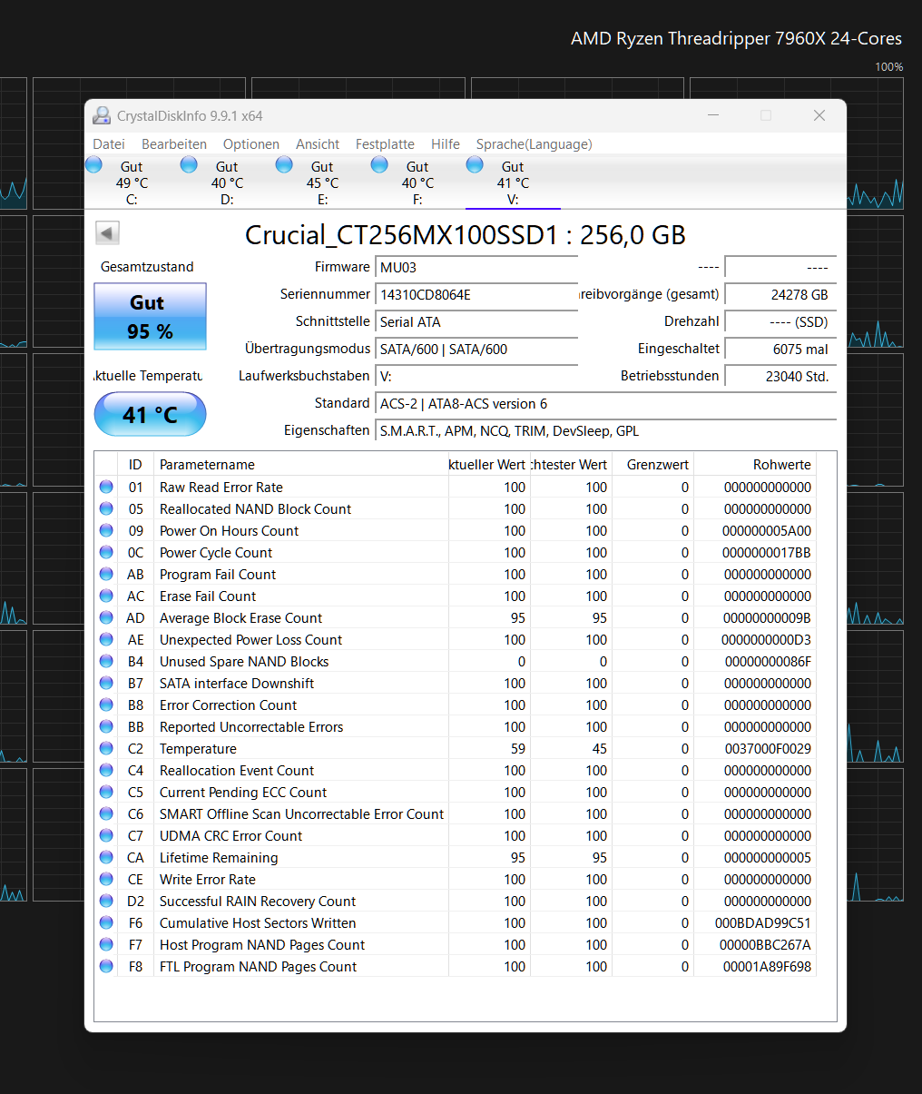Select drive C: status orb at 49 °C

93,164
